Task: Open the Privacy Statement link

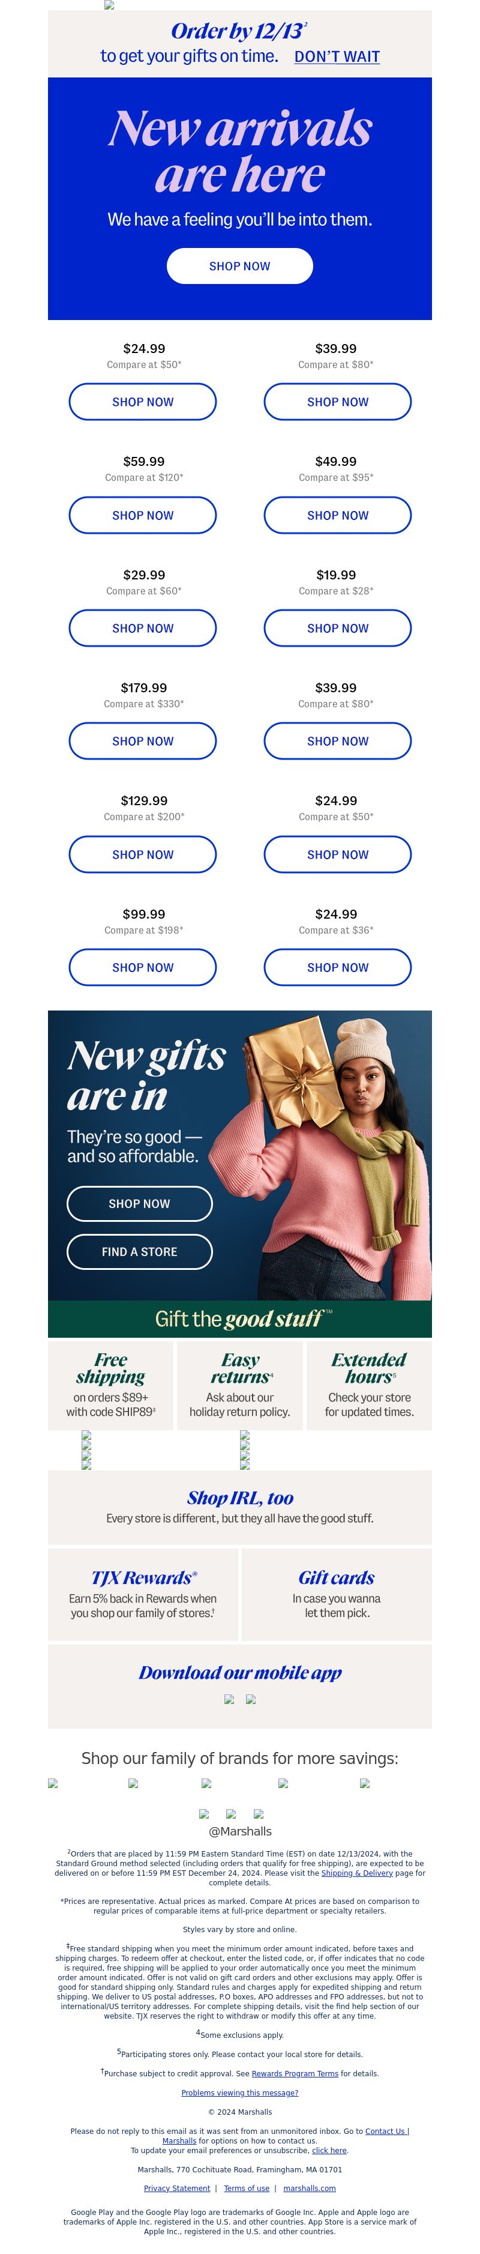Action: [x=176, y=2189]
